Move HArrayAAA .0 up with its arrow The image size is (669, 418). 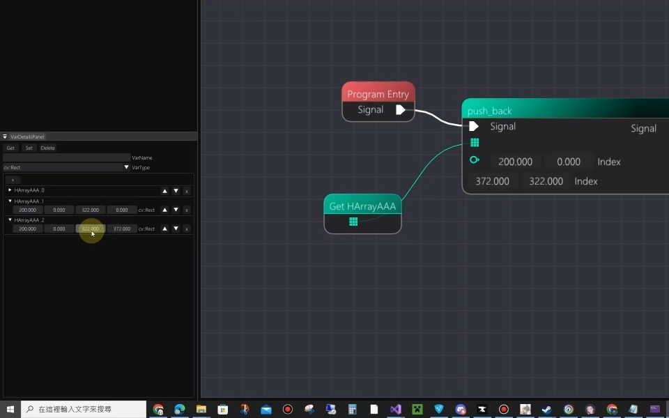tap(164, 191)
